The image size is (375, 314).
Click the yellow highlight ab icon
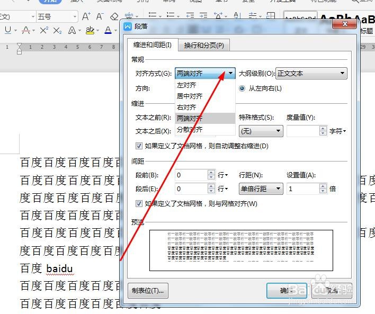tap(90, 30)
